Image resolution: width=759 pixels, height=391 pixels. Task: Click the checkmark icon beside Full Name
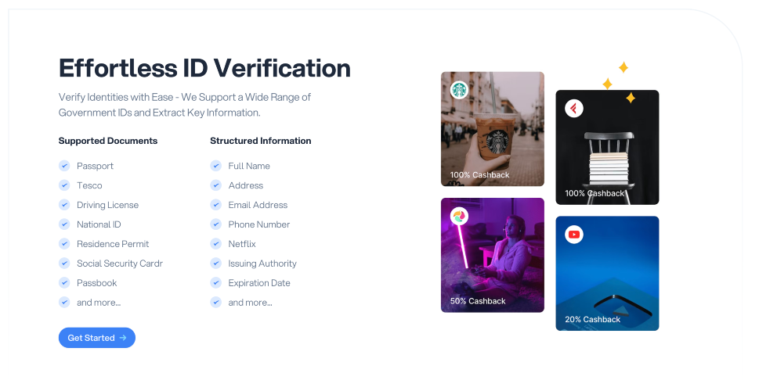[216, 166]
